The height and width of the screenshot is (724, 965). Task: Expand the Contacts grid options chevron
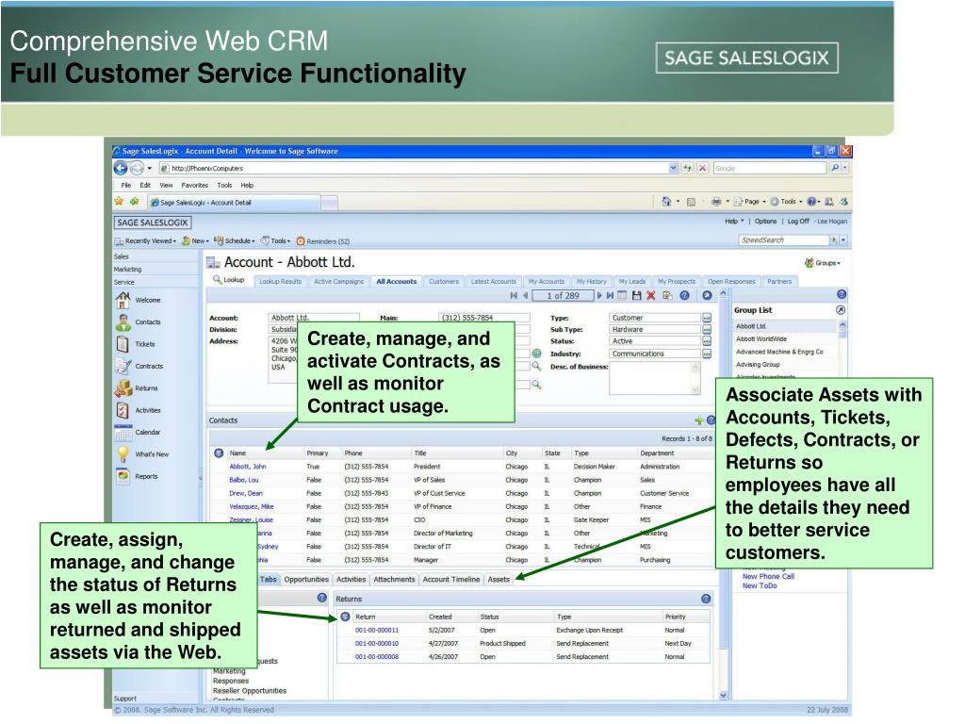point(219,453)
